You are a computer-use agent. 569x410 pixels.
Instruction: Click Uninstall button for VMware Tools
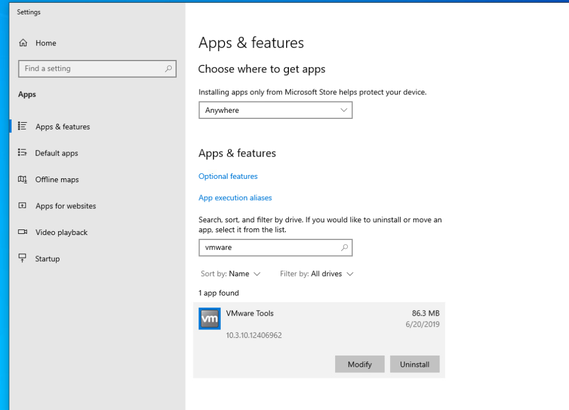(x=415, y=364)
